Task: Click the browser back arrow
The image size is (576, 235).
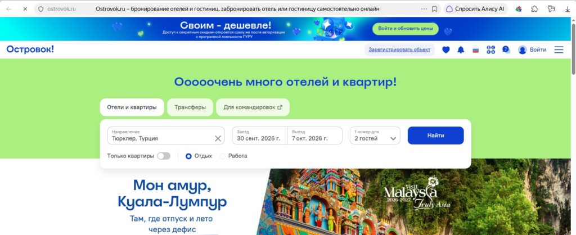Action: pyautogui.click(x=9, y=9)
